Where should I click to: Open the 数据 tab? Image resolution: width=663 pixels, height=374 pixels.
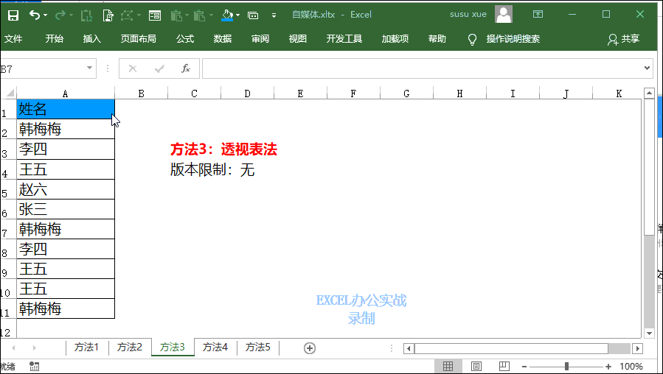click(223, 39)
